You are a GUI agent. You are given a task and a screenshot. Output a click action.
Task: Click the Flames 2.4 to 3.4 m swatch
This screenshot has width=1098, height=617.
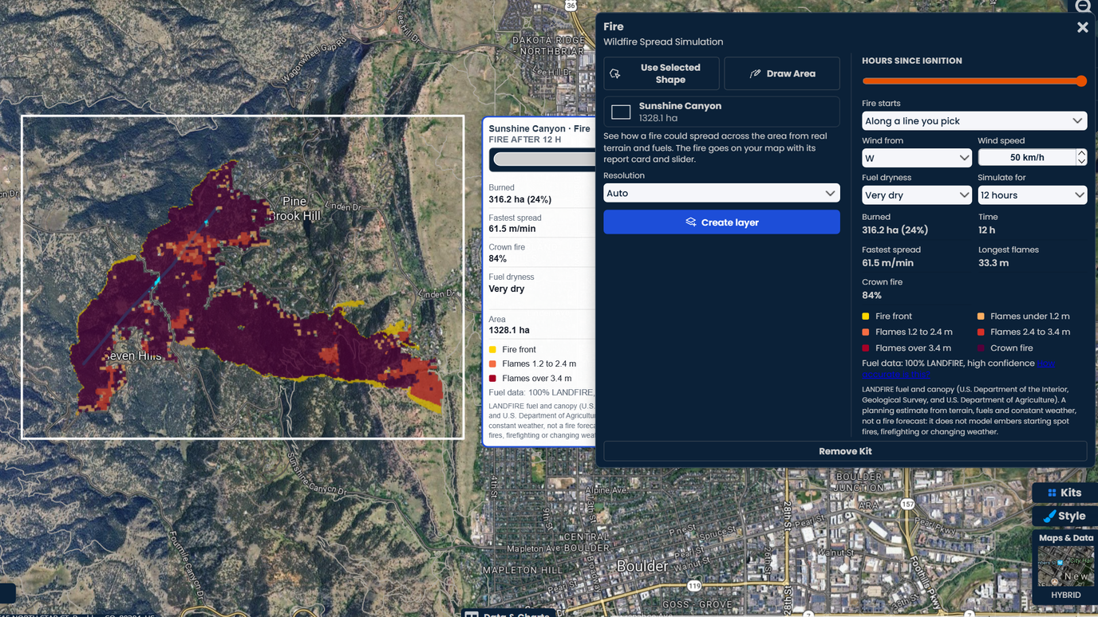click(x=981, y=332)
